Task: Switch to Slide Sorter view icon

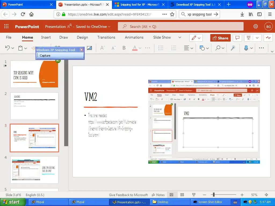Action: [182, 195]
